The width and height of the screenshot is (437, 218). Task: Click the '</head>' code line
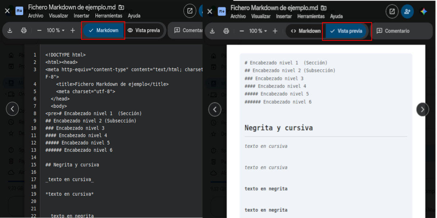pyautogui.click(x=60, y=99)
